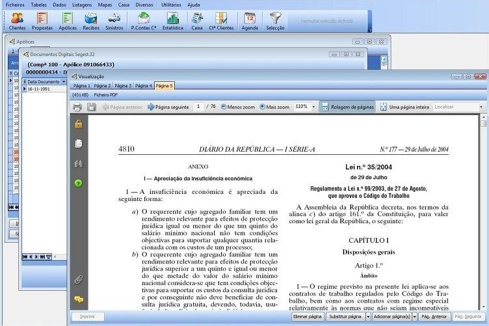
Task: Toggle Rolagem de páginas mode
Action: click(x=347, y=107)
